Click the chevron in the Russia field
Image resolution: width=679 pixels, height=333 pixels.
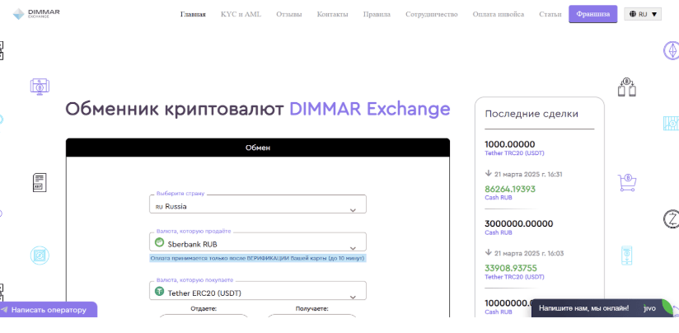(x=353, y=210)
